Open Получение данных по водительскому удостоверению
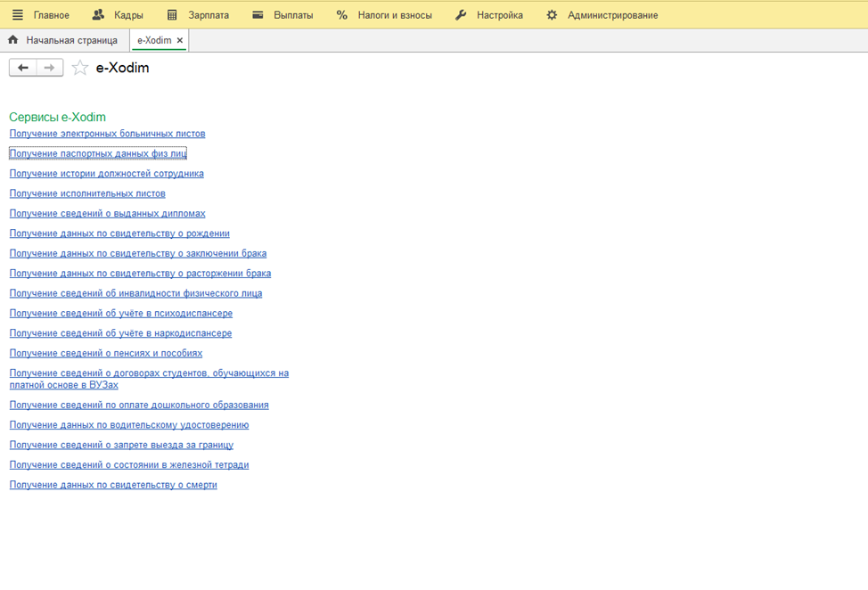This screenshot has width=868, height=590. (x=129, y=425)
